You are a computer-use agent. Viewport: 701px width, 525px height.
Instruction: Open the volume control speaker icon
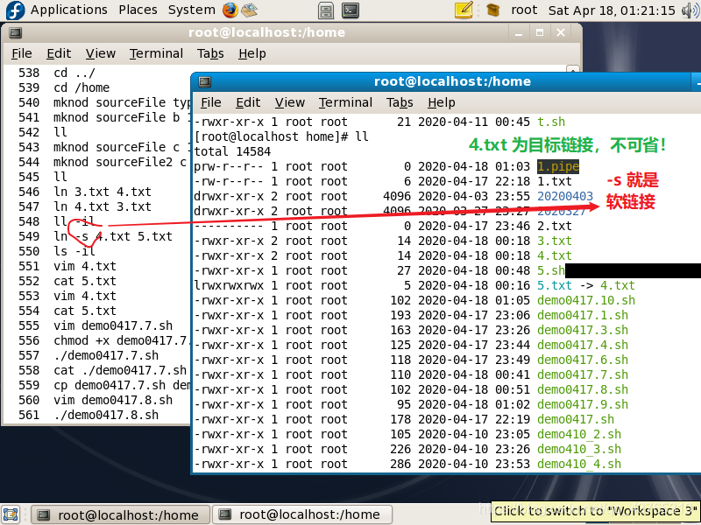pyautogui.click(x=690, y=10)
